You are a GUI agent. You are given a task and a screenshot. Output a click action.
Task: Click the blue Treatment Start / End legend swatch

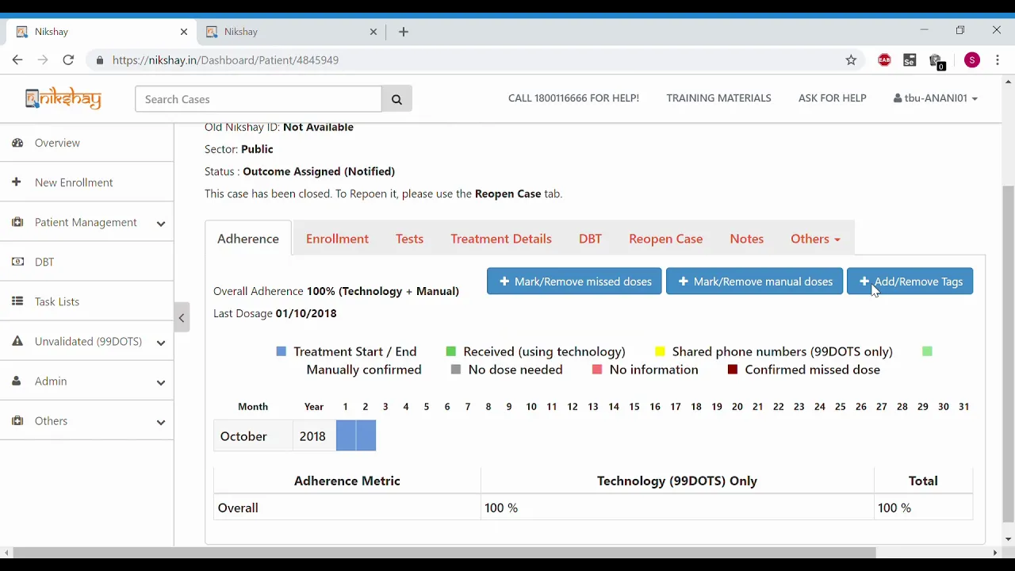(x=281, y=351)
